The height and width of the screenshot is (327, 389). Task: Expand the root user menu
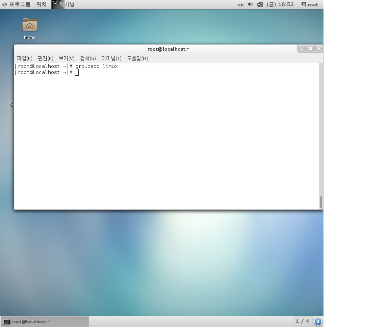coord(310,4)
